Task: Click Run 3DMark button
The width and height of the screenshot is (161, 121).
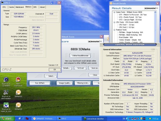Action: coord(40,83)
